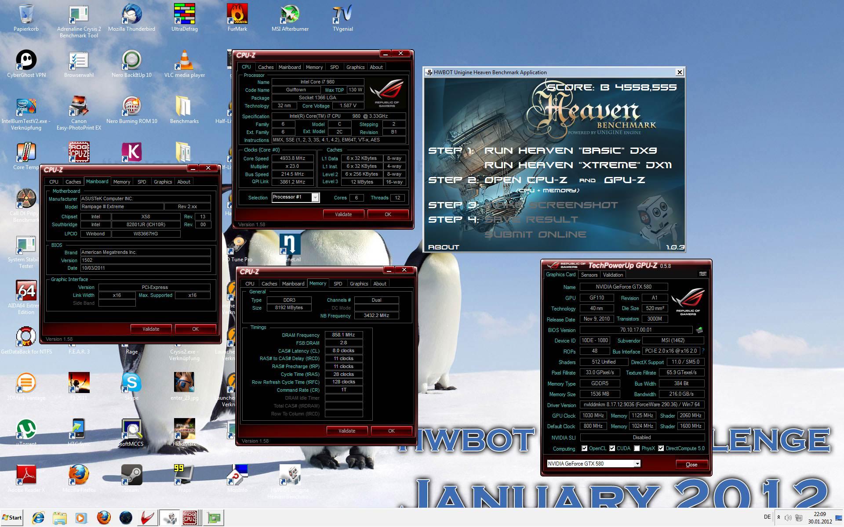The width and height of the screenshot is (844, 527).
Task: Launch Fraps desktop icon
Action: [x=184, y=475]
